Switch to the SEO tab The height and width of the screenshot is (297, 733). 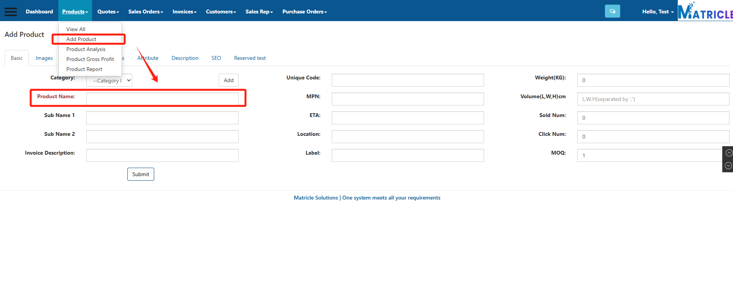point(216,58)
